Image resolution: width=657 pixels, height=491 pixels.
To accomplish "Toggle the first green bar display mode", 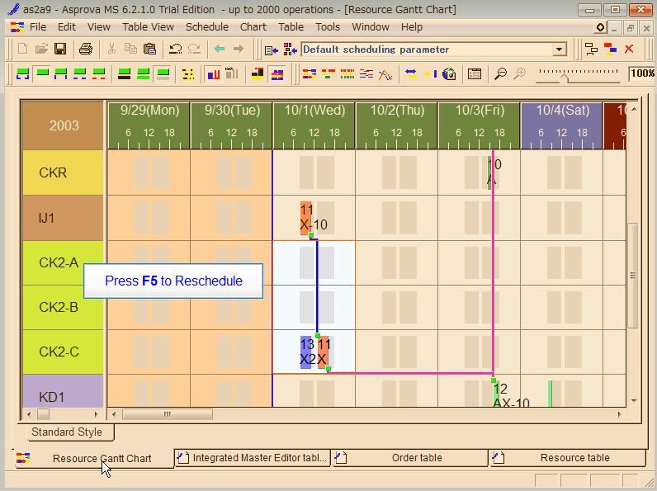I will [23, 74].
